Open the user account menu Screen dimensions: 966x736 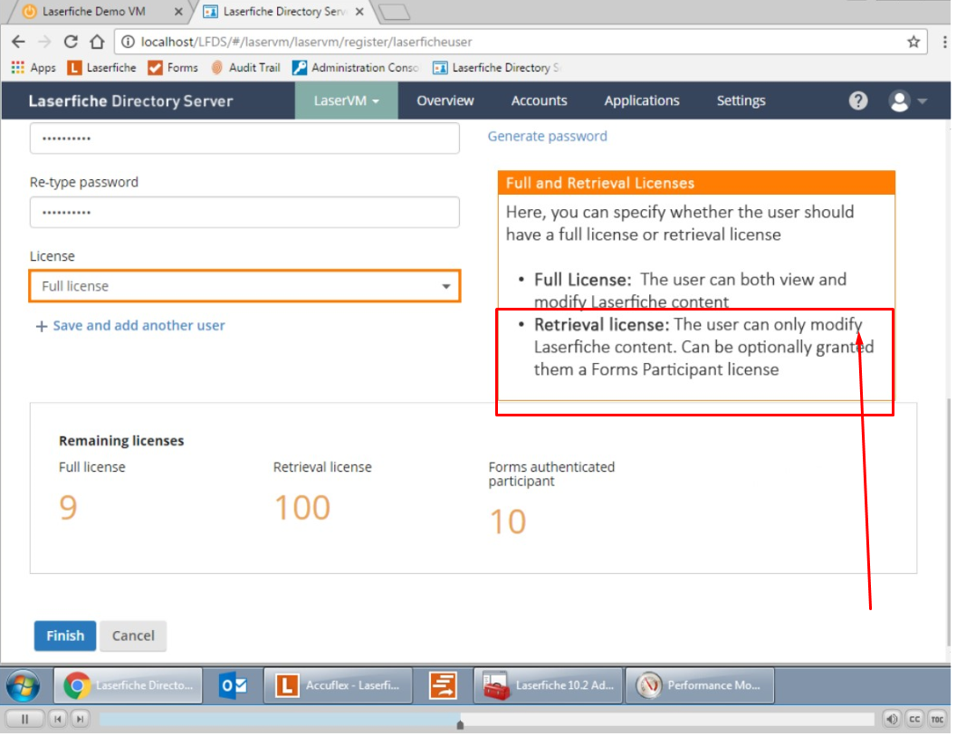click(x=907, y=100)
